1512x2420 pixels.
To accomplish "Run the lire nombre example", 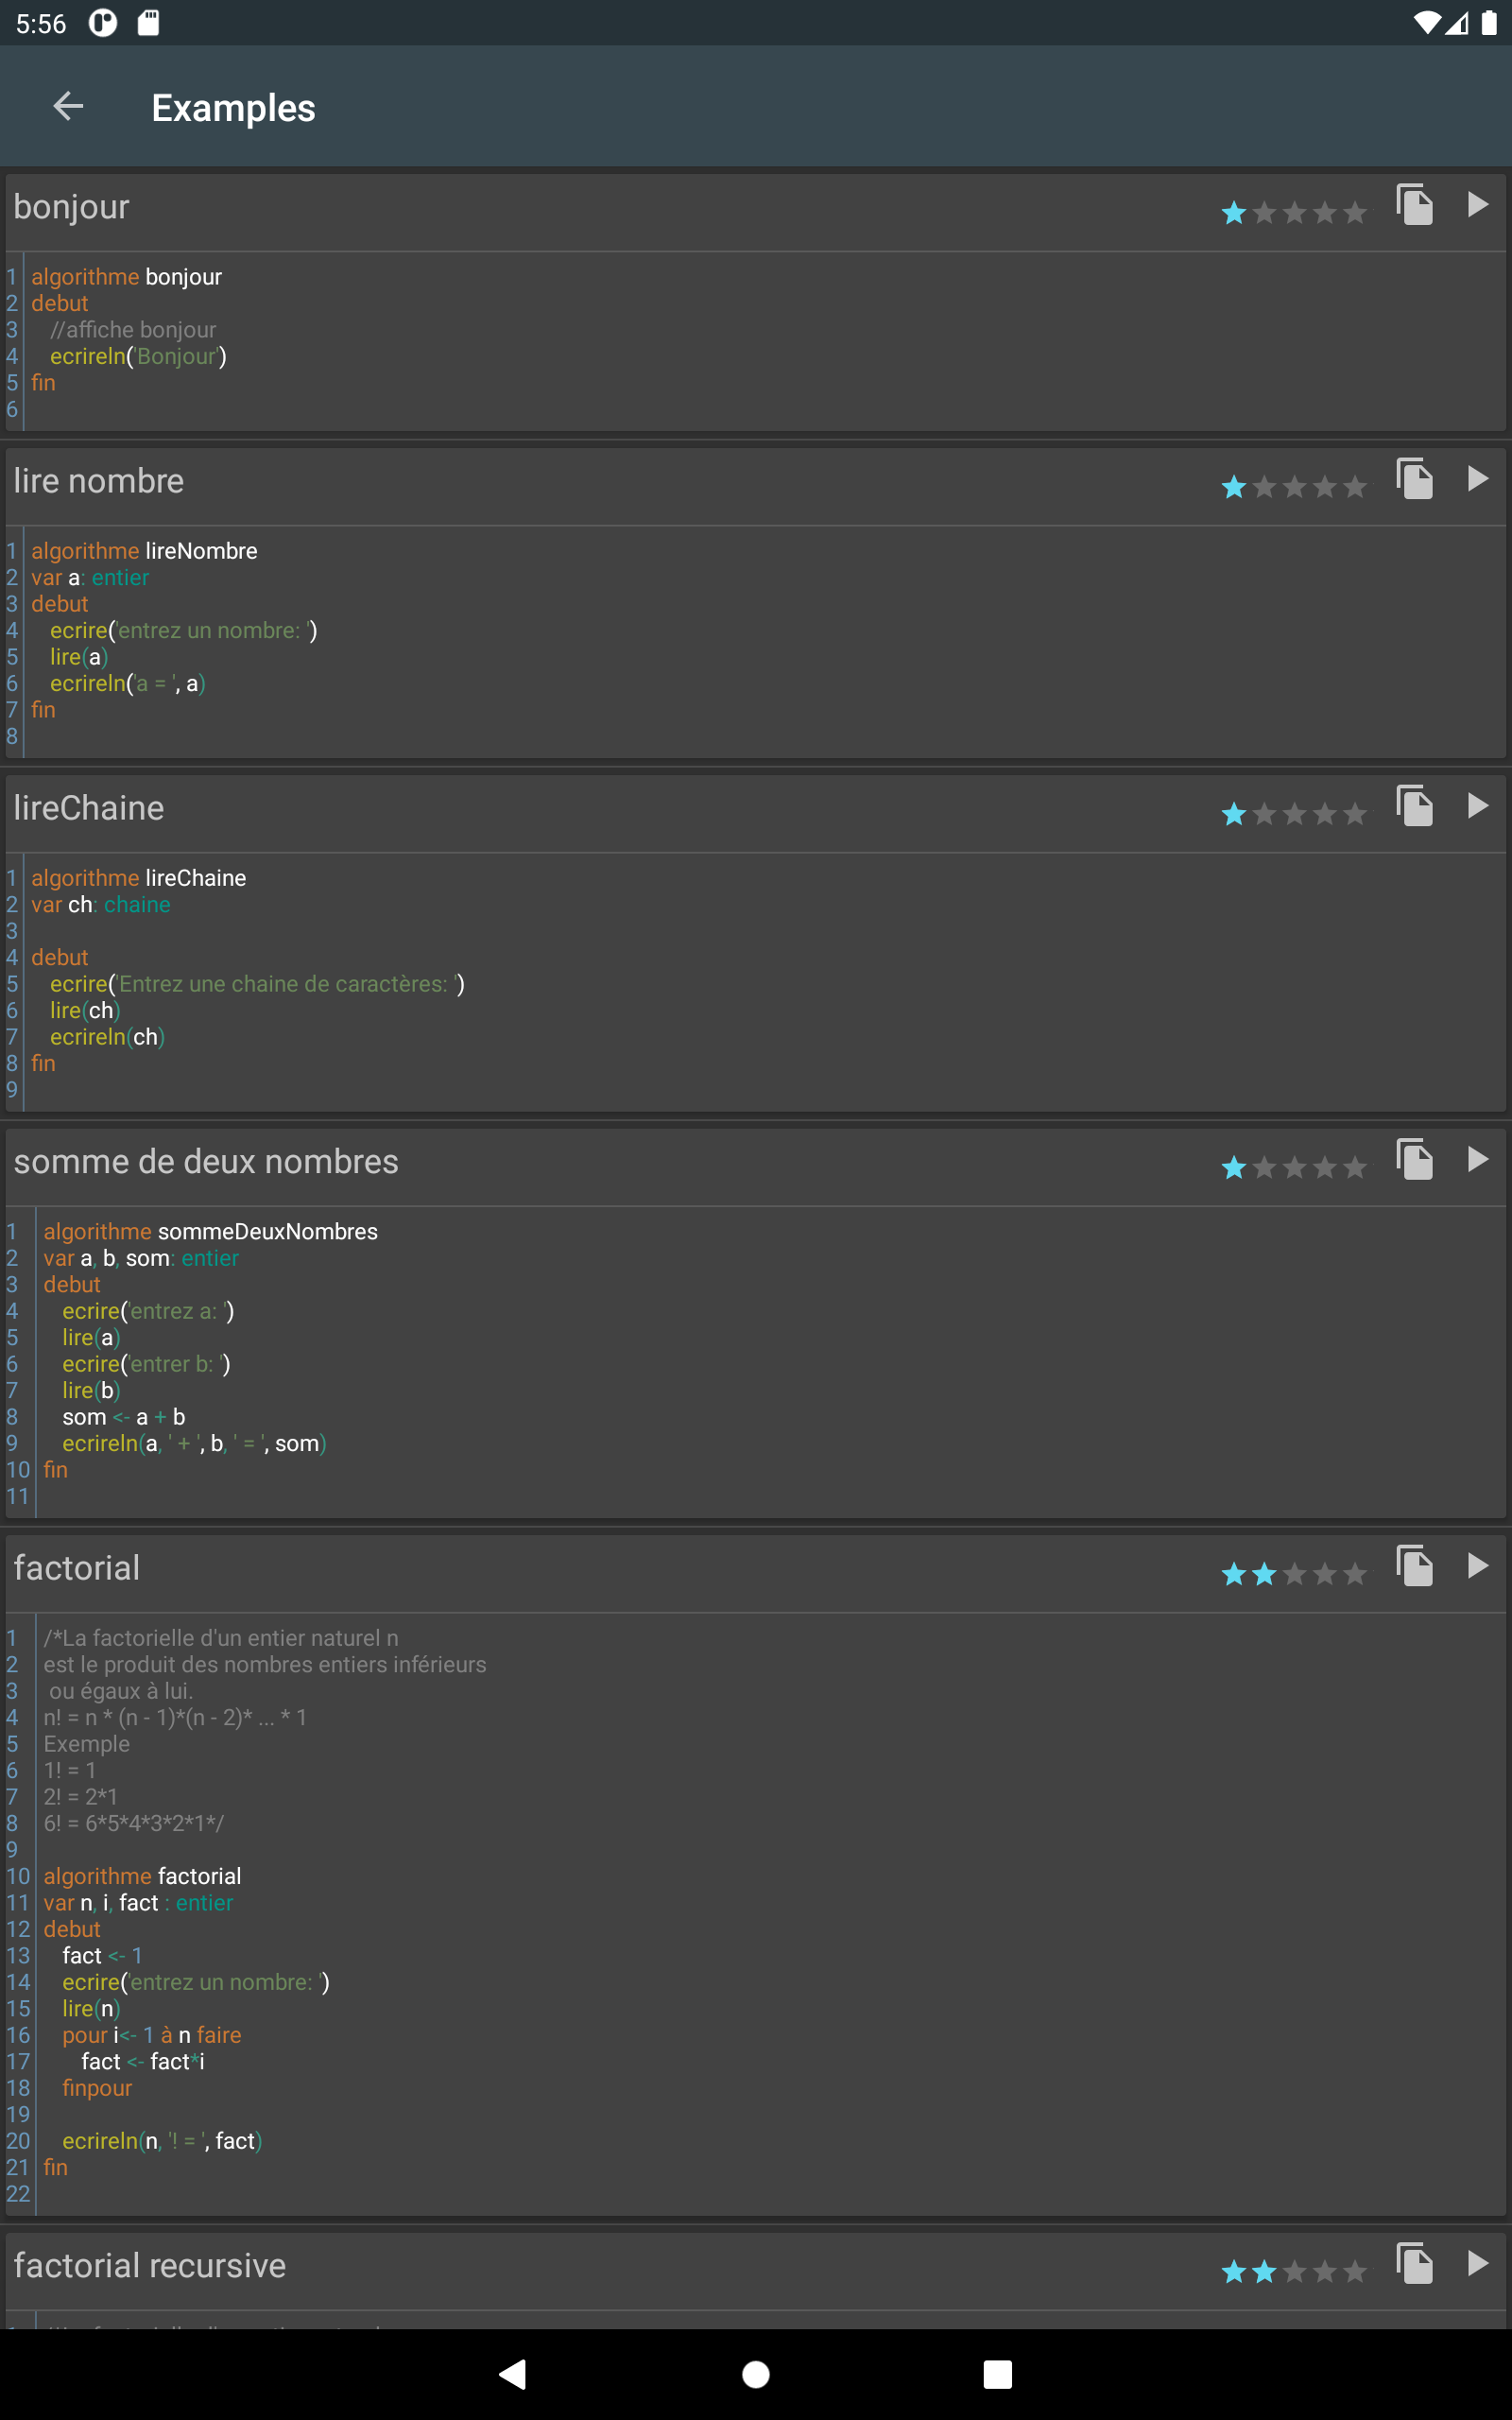I will click(x=1477, y=479).
